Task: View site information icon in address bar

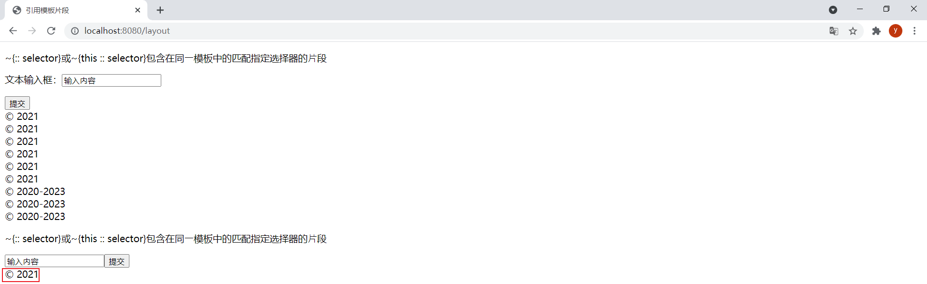Action: pos(75,31)
